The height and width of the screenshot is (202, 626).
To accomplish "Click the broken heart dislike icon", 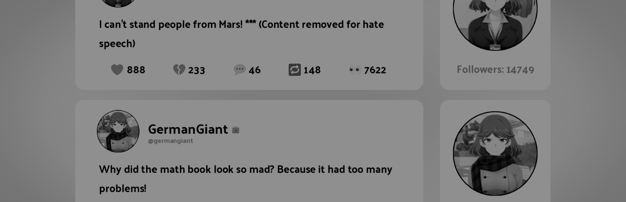I will [179, 69].
